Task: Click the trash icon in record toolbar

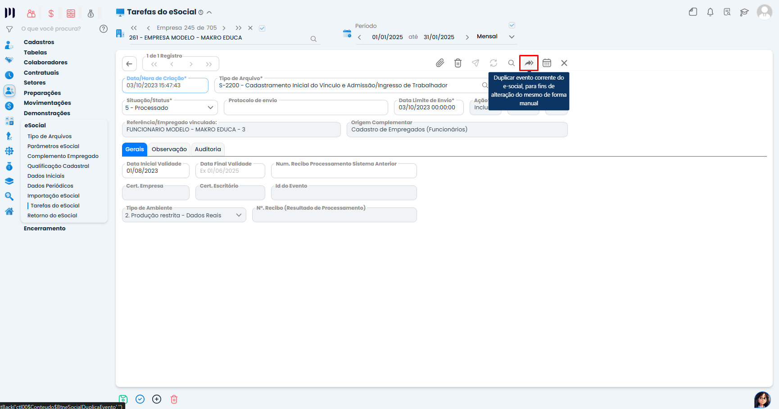Action: [457, 63]
